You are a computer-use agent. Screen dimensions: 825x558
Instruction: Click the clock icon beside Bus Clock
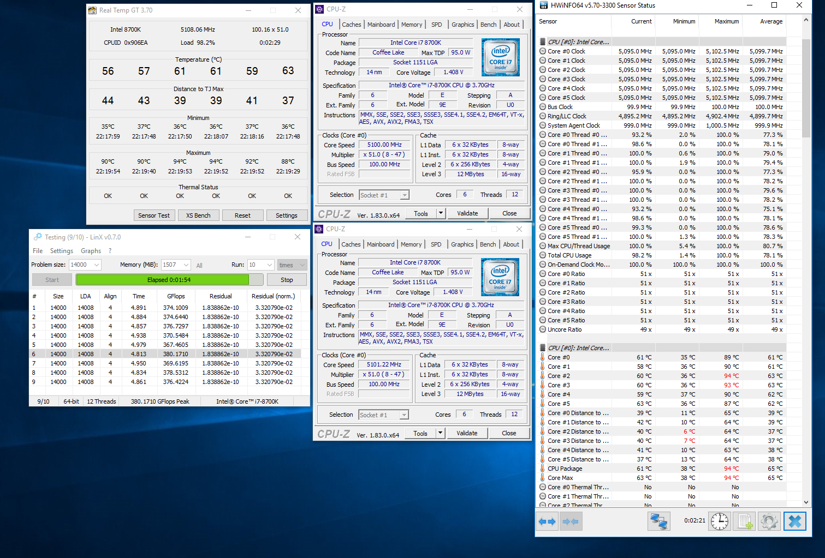point(543,107)
